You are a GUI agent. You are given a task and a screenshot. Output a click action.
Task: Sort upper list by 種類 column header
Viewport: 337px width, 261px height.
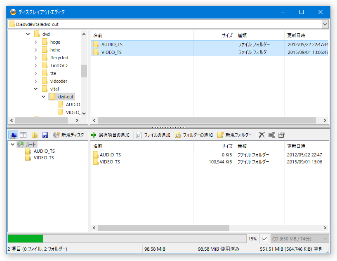(259, 35)
